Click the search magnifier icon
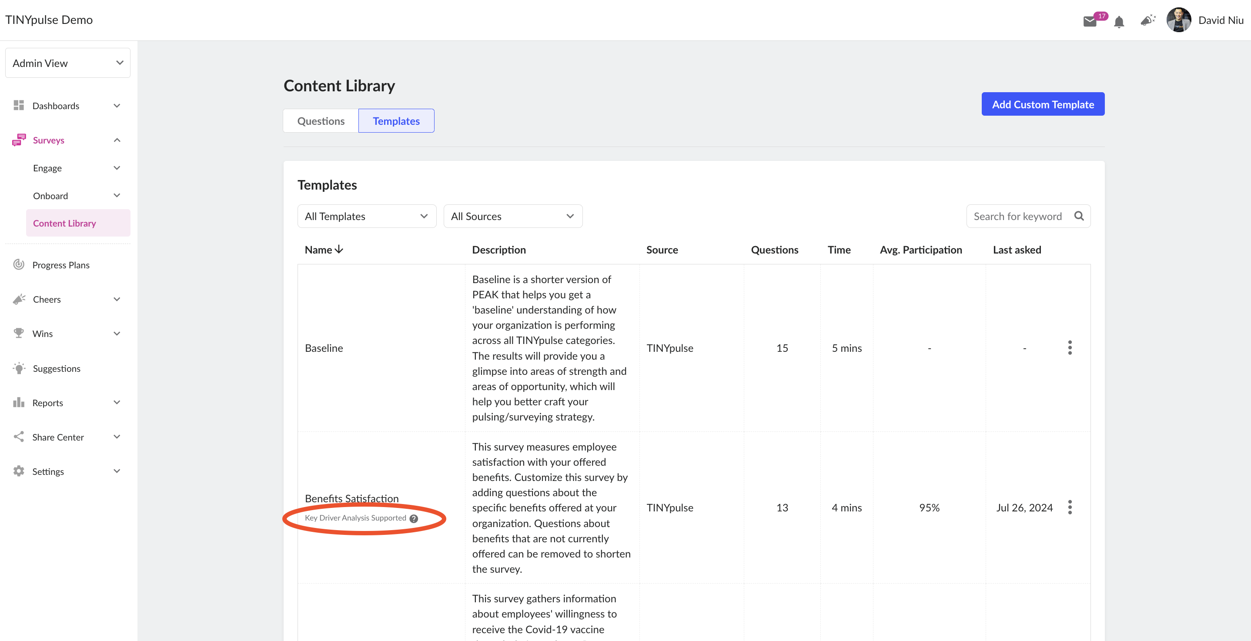Image resolution: width=1251 pixels, height=641 pixels. pos(1079,216)
